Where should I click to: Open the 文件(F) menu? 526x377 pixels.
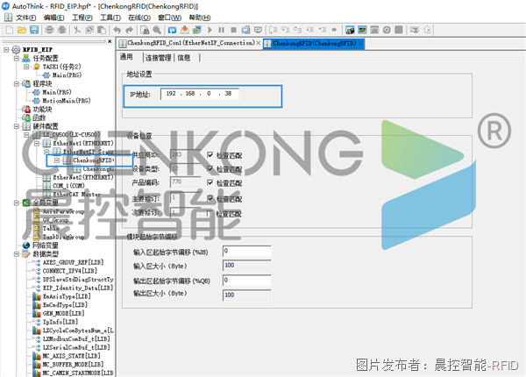click(26, 18)
